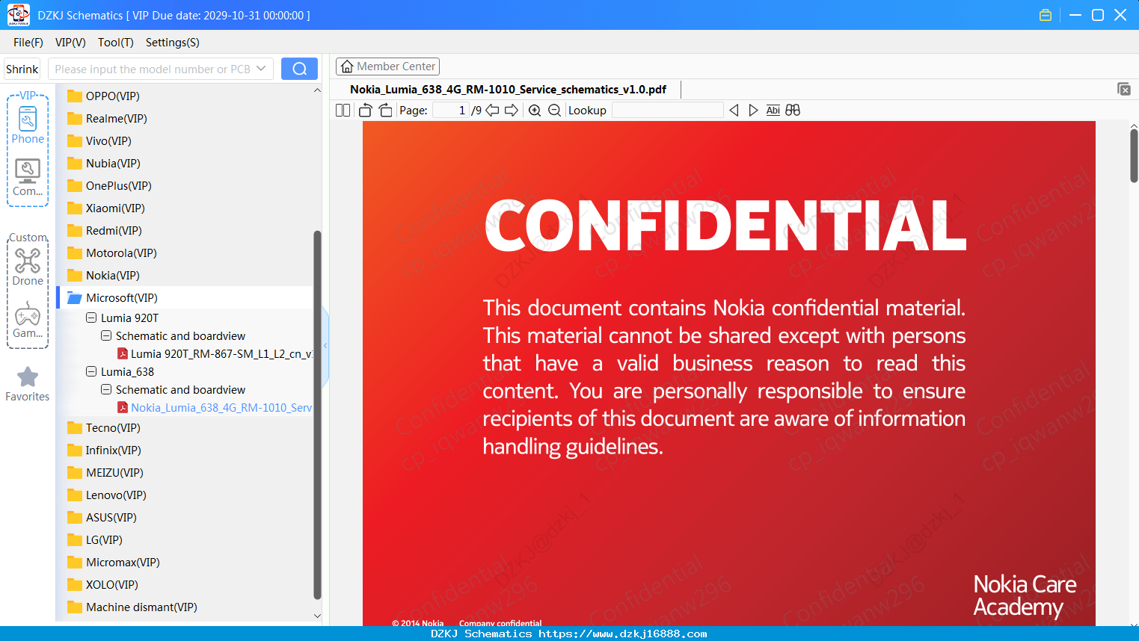The height and width of the screenshot is (641, 1139).
Task: Click tree scroll-up arrow
Action: pos(317,90)
